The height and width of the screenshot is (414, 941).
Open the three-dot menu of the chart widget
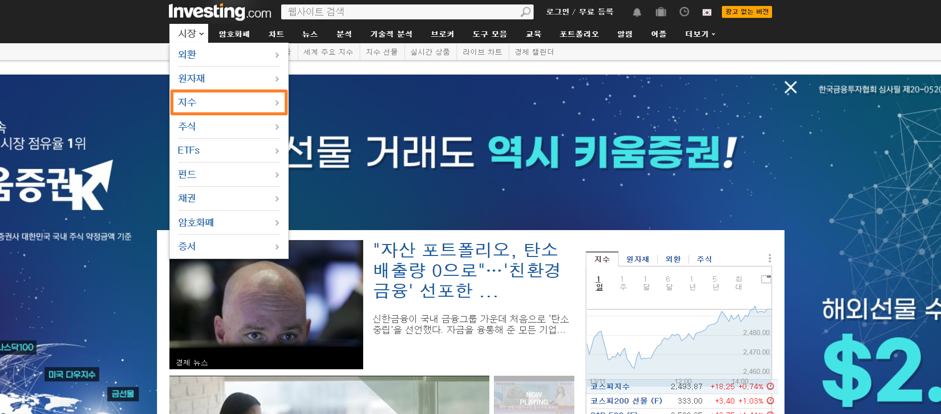point(770,258)
